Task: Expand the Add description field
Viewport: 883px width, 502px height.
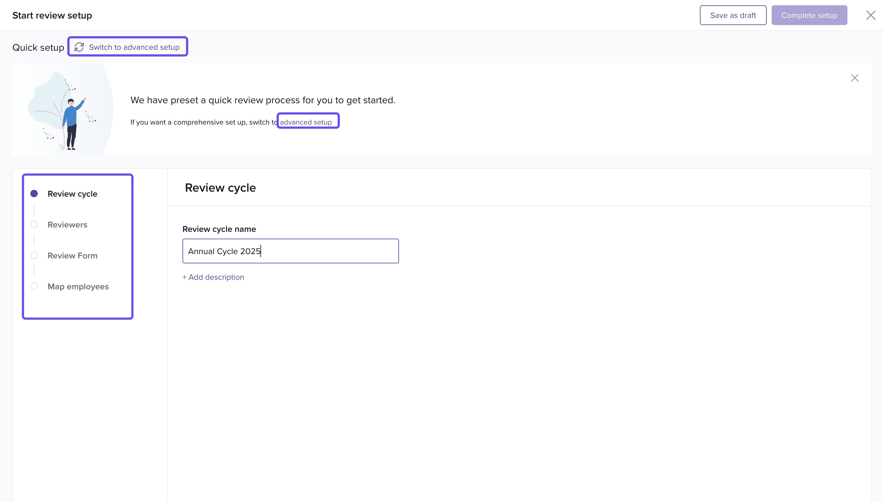Action: click(213, 277)
